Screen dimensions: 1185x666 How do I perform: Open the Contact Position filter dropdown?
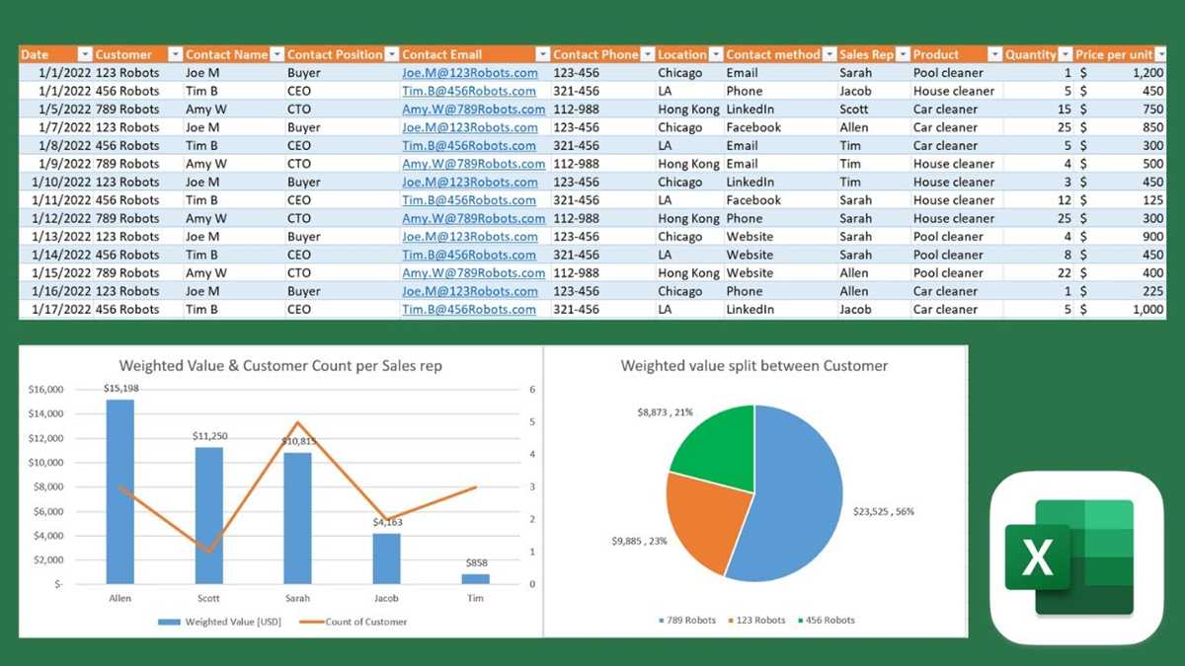392,55
